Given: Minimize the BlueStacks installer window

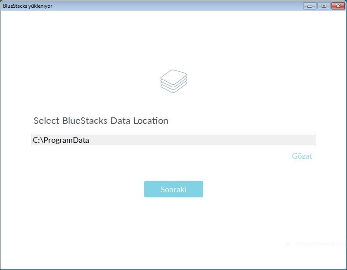Looking at the screenshot, I should coord(310,6).
